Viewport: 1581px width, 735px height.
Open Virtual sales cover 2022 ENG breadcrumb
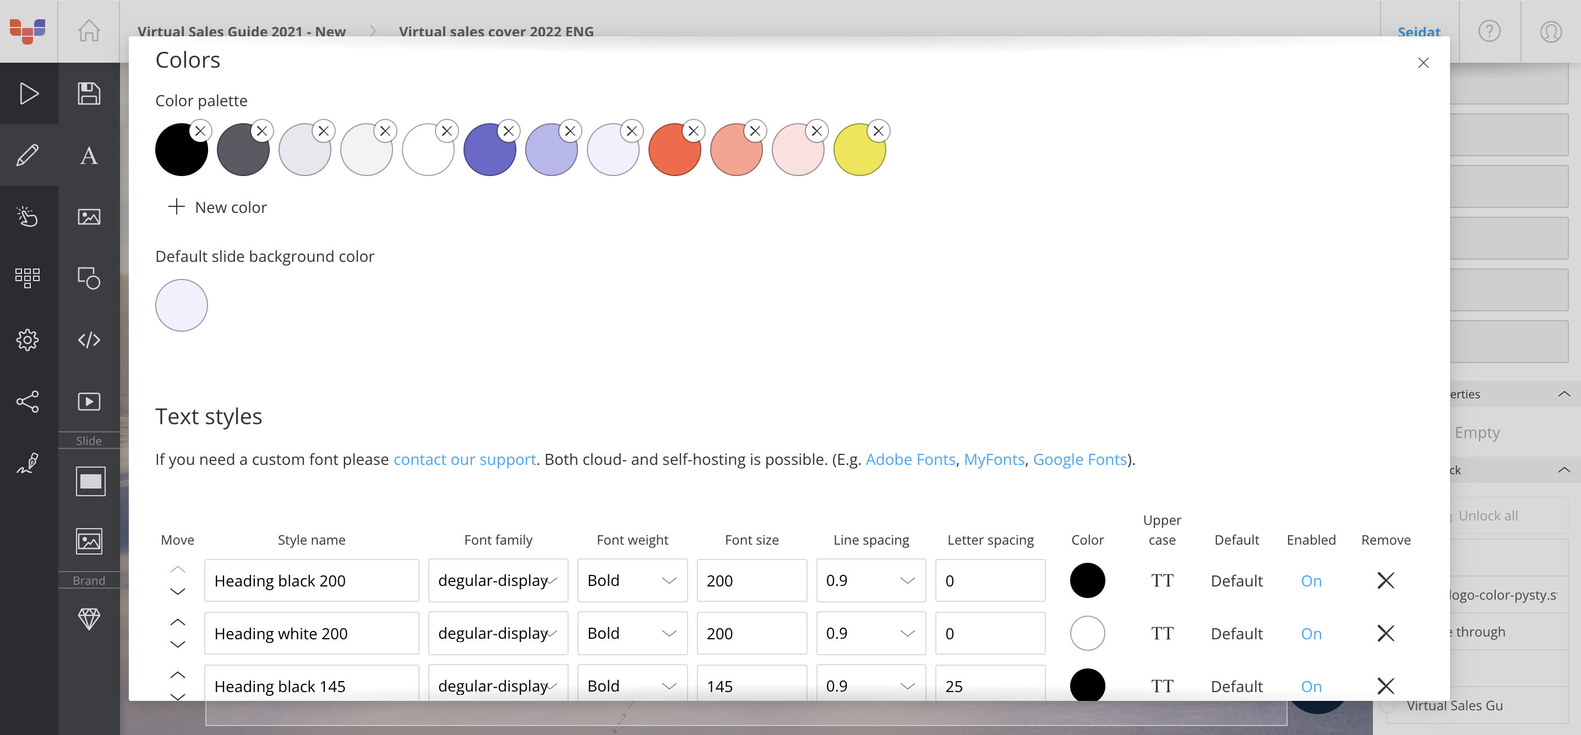coord(496,31)
